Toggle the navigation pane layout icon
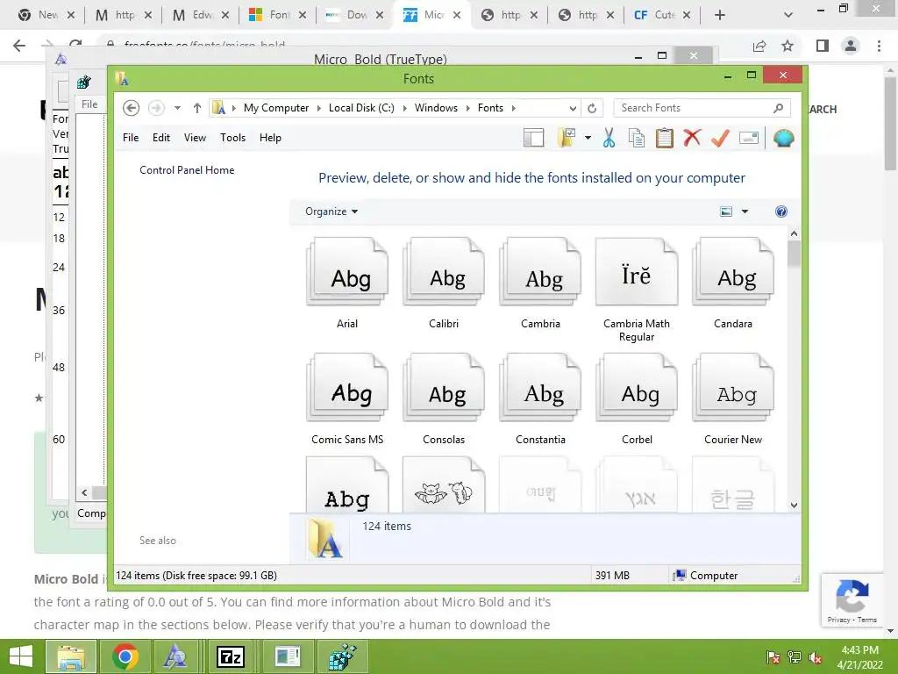Screen dimensions: 898x674 [x=533, y=138]
